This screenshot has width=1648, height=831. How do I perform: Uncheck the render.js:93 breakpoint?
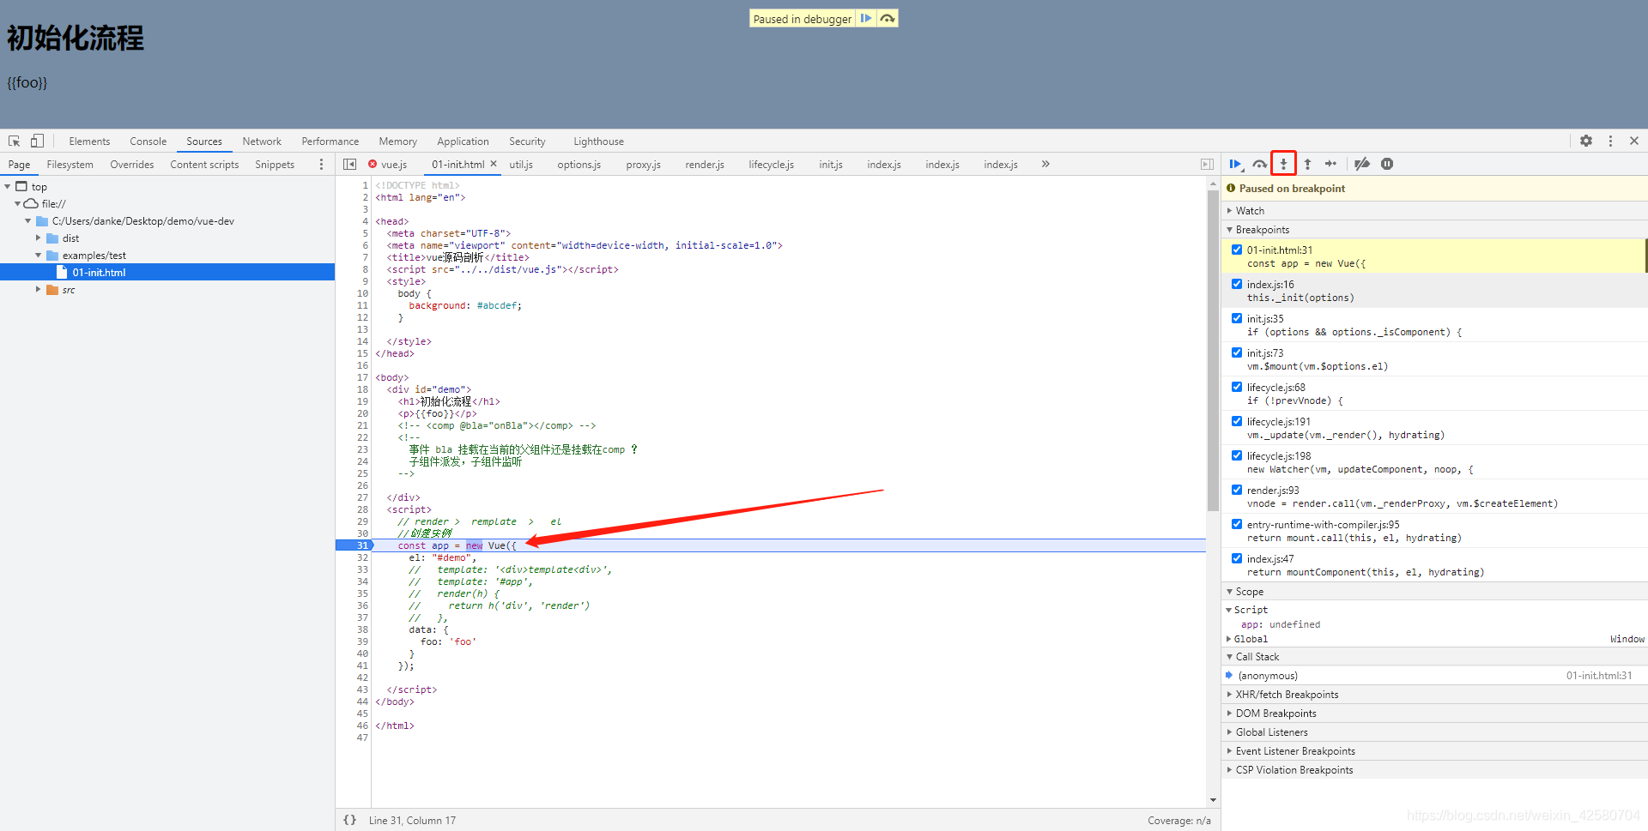click(x=1237, y=490)
